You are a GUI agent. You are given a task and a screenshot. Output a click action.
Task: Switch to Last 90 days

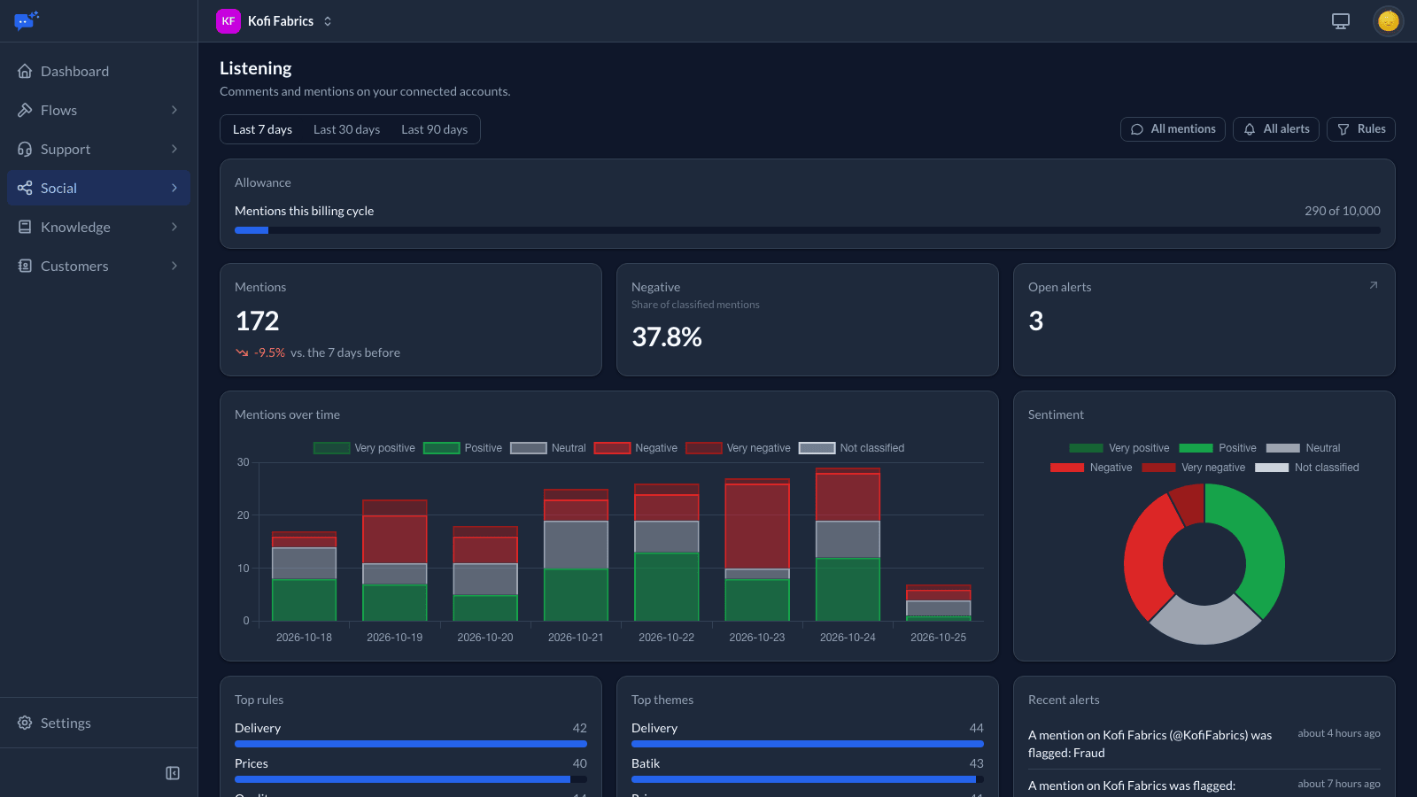434,129
